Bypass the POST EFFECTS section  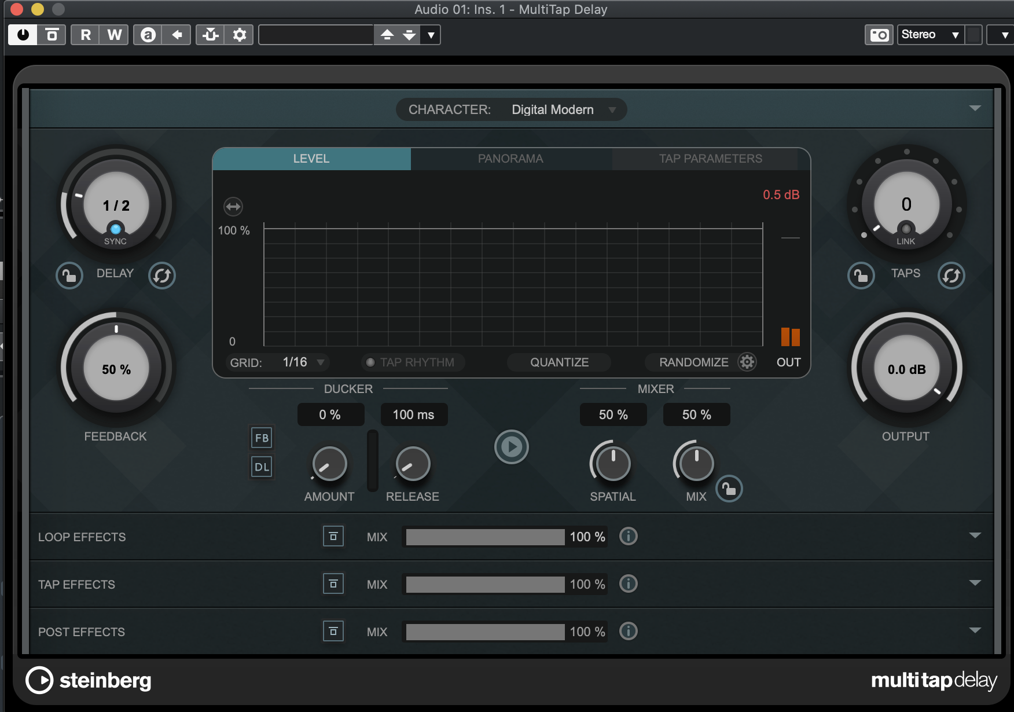click(x=333, y=632)
